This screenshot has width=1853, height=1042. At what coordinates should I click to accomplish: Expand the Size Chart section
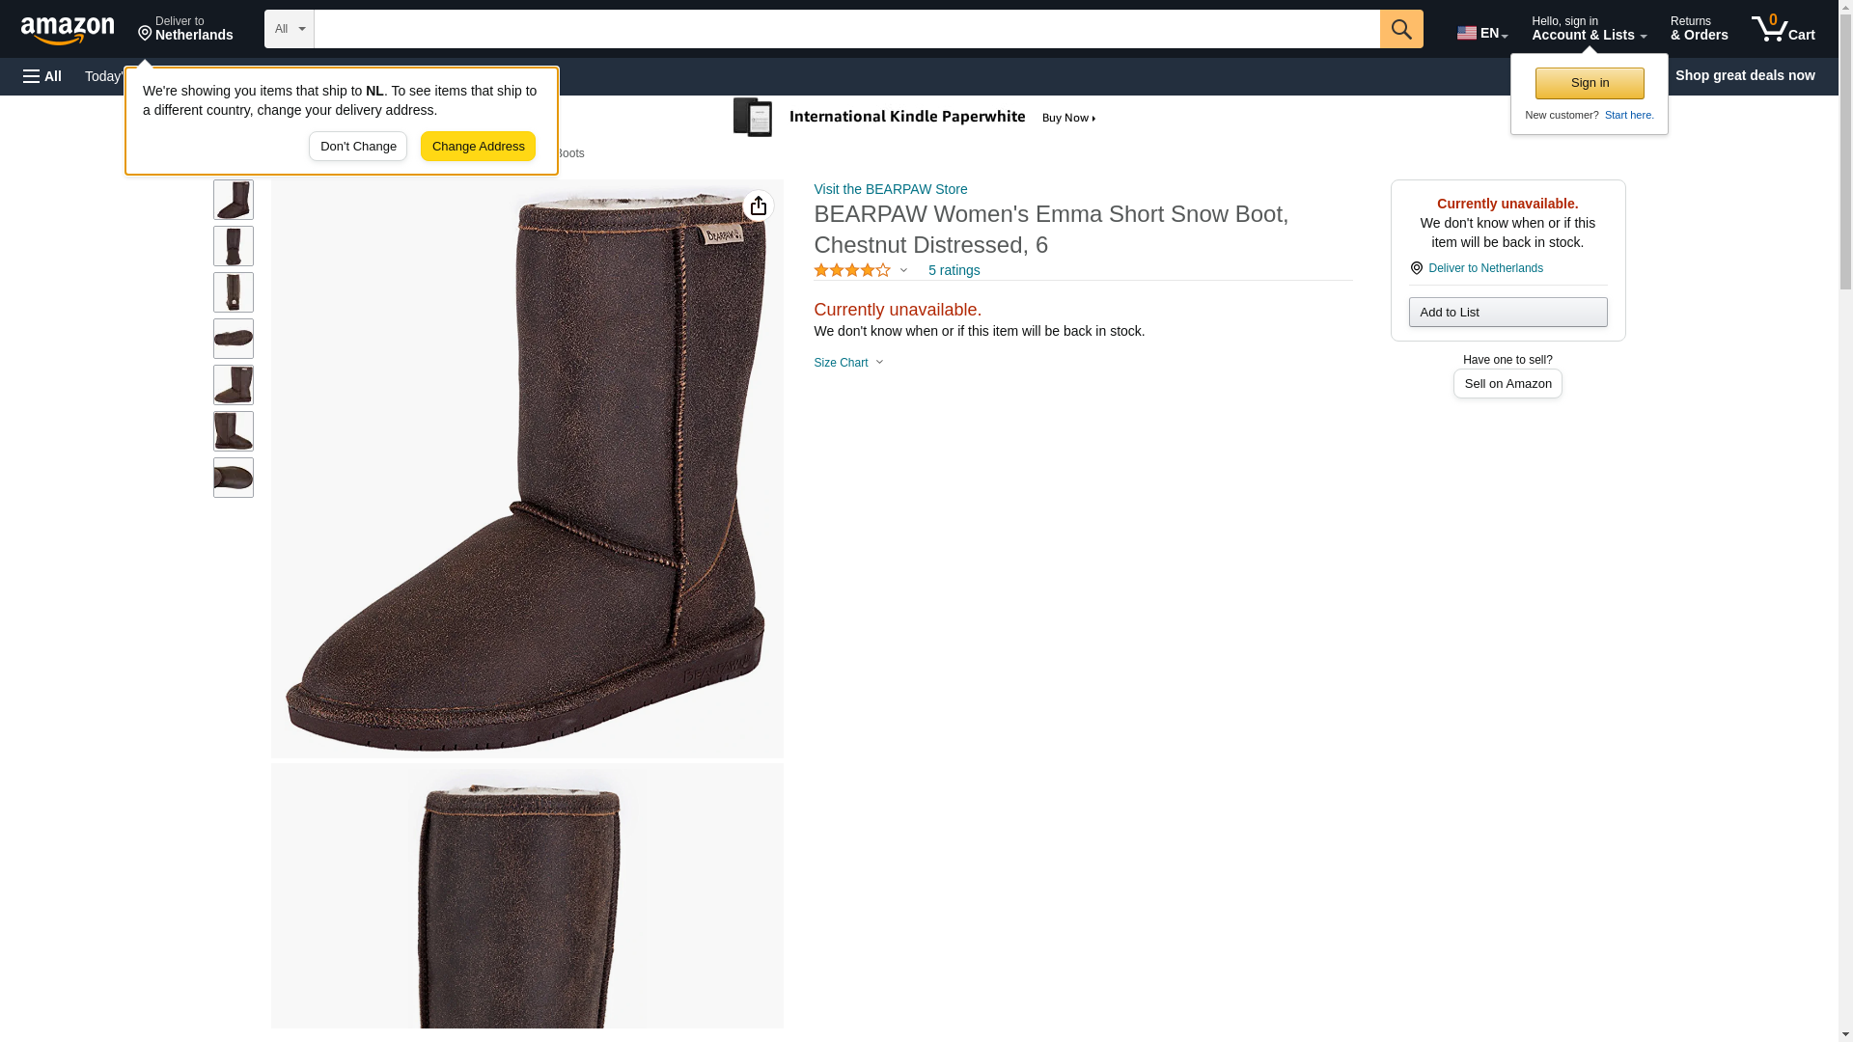[848, 363]
